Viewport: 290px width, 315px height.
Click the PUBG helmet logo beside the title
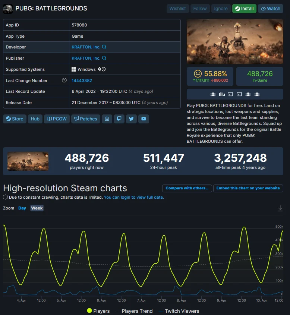[8, 9]
